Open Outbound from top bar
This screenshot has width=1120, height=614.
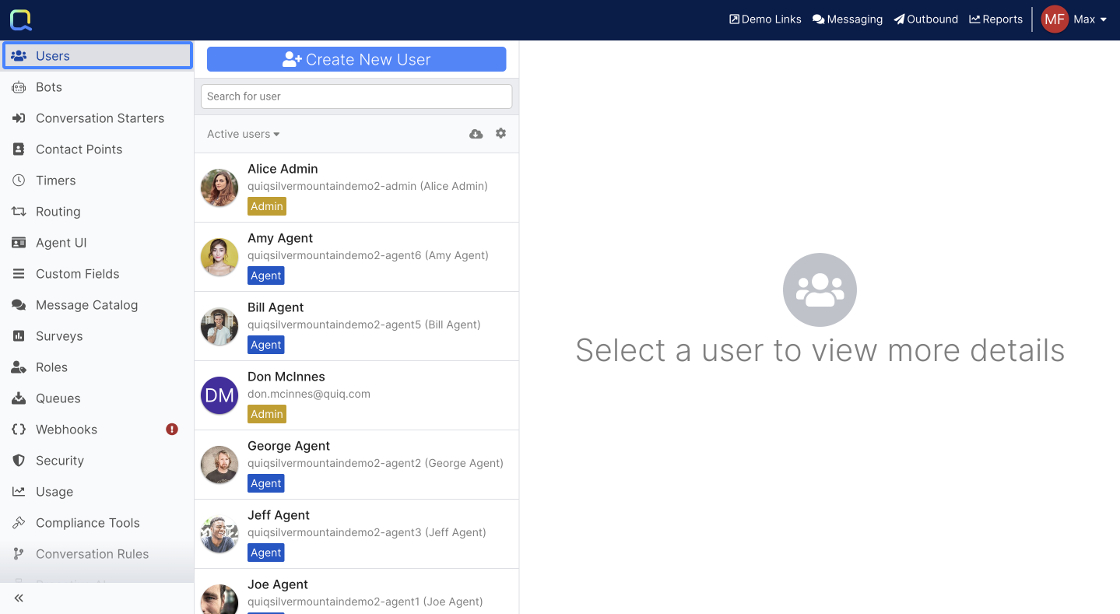[926, 19]
